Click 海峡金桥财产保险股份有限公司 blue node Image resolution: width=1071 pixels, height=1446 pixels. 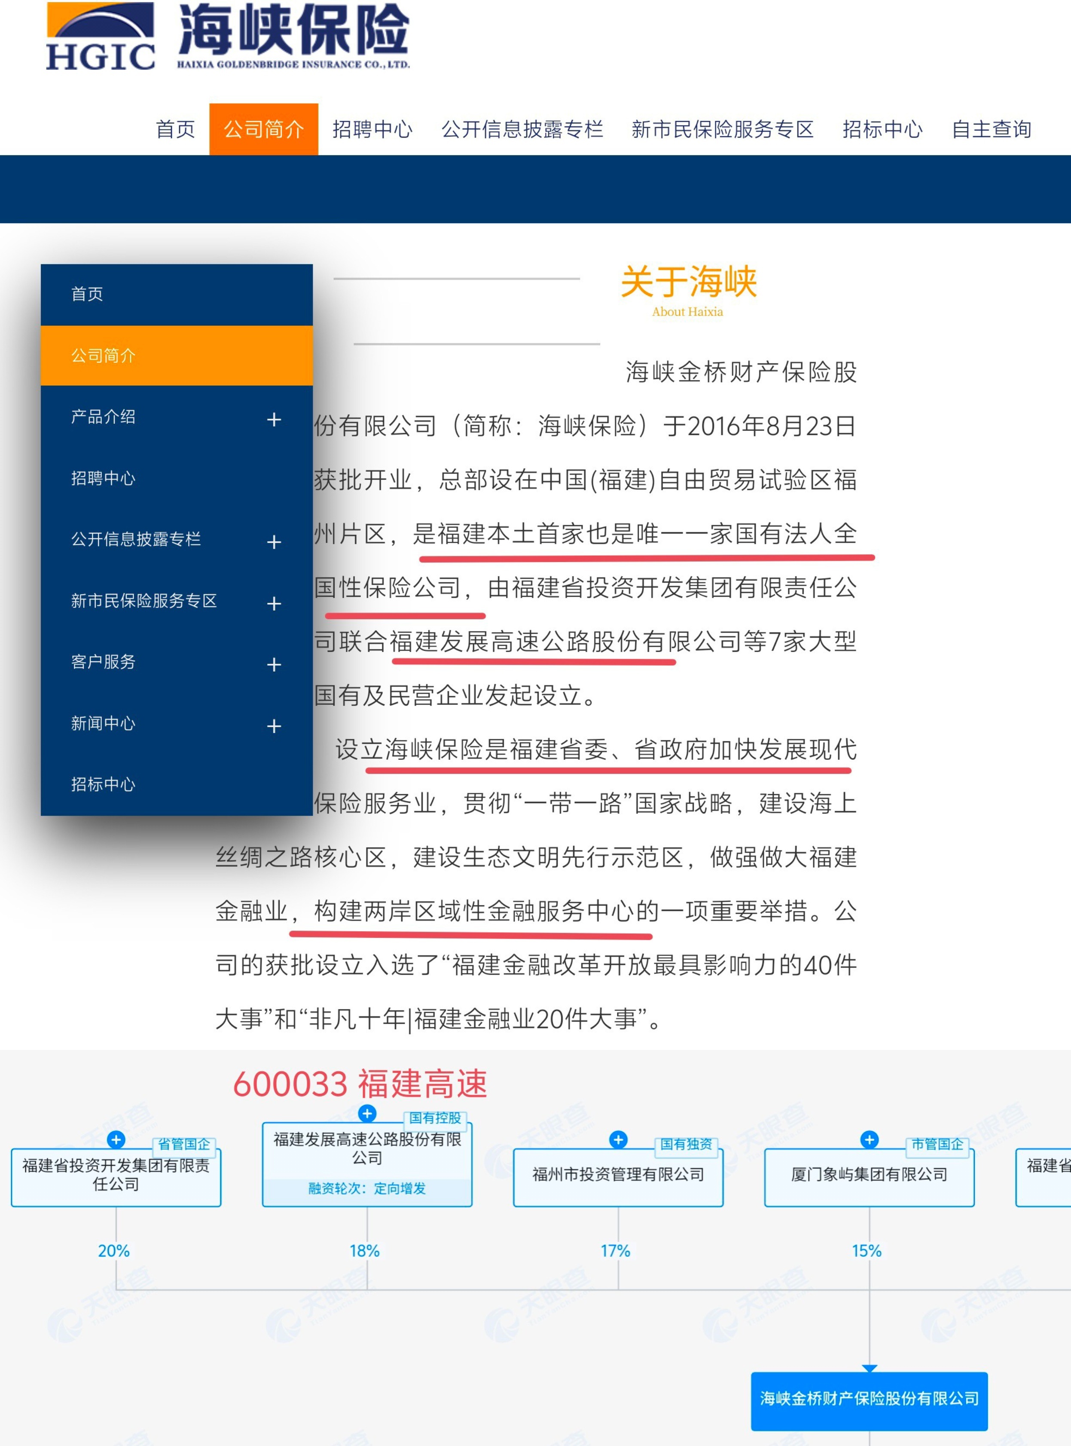point(869,1399)
